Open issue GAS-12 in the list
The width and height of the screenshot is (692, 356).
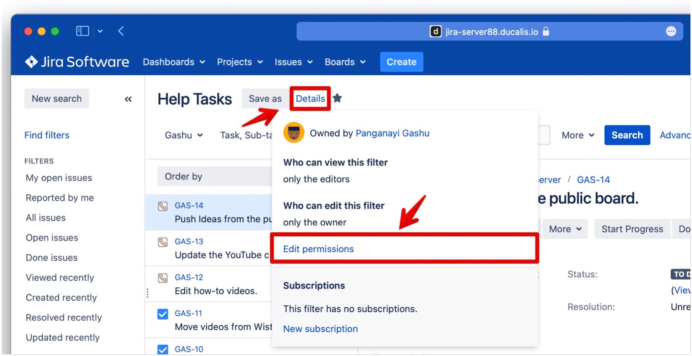point(189,277)
